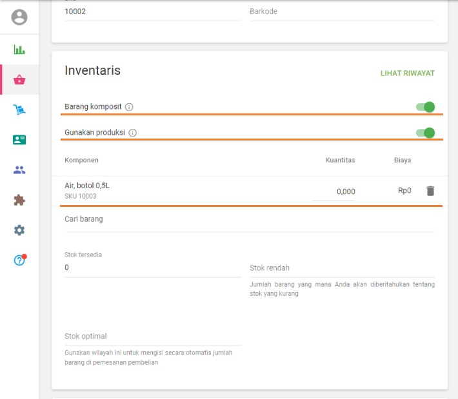
Task: Turn off the Gunakan produksi switch
Action: pos(426,133)
